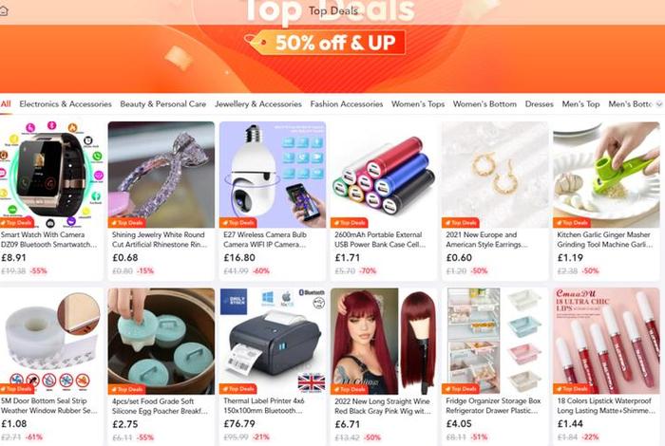
Task: Expand the category list chevron
Action: click(658, 104)
